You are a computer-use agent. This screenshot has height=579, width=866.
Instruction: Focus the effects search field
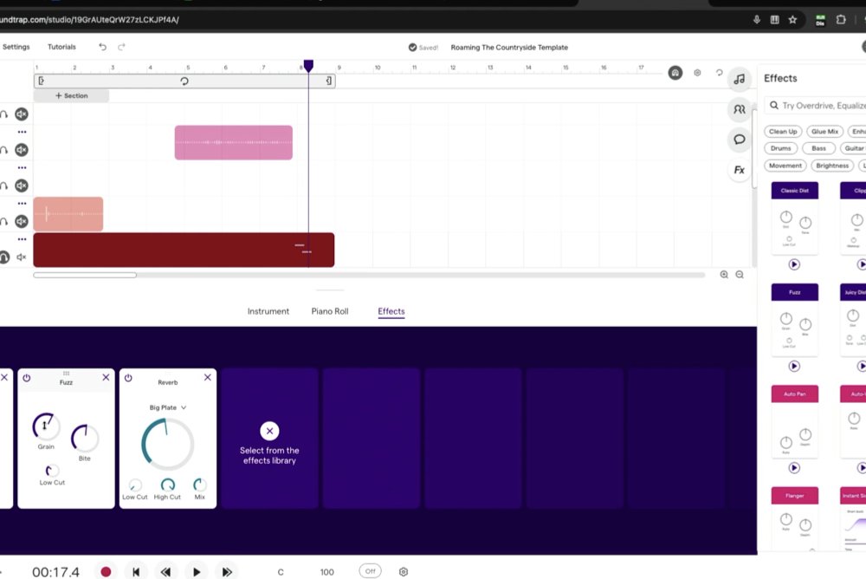(815, 105)
